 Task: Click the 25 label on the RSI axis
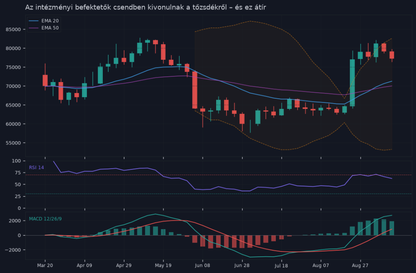18,196
